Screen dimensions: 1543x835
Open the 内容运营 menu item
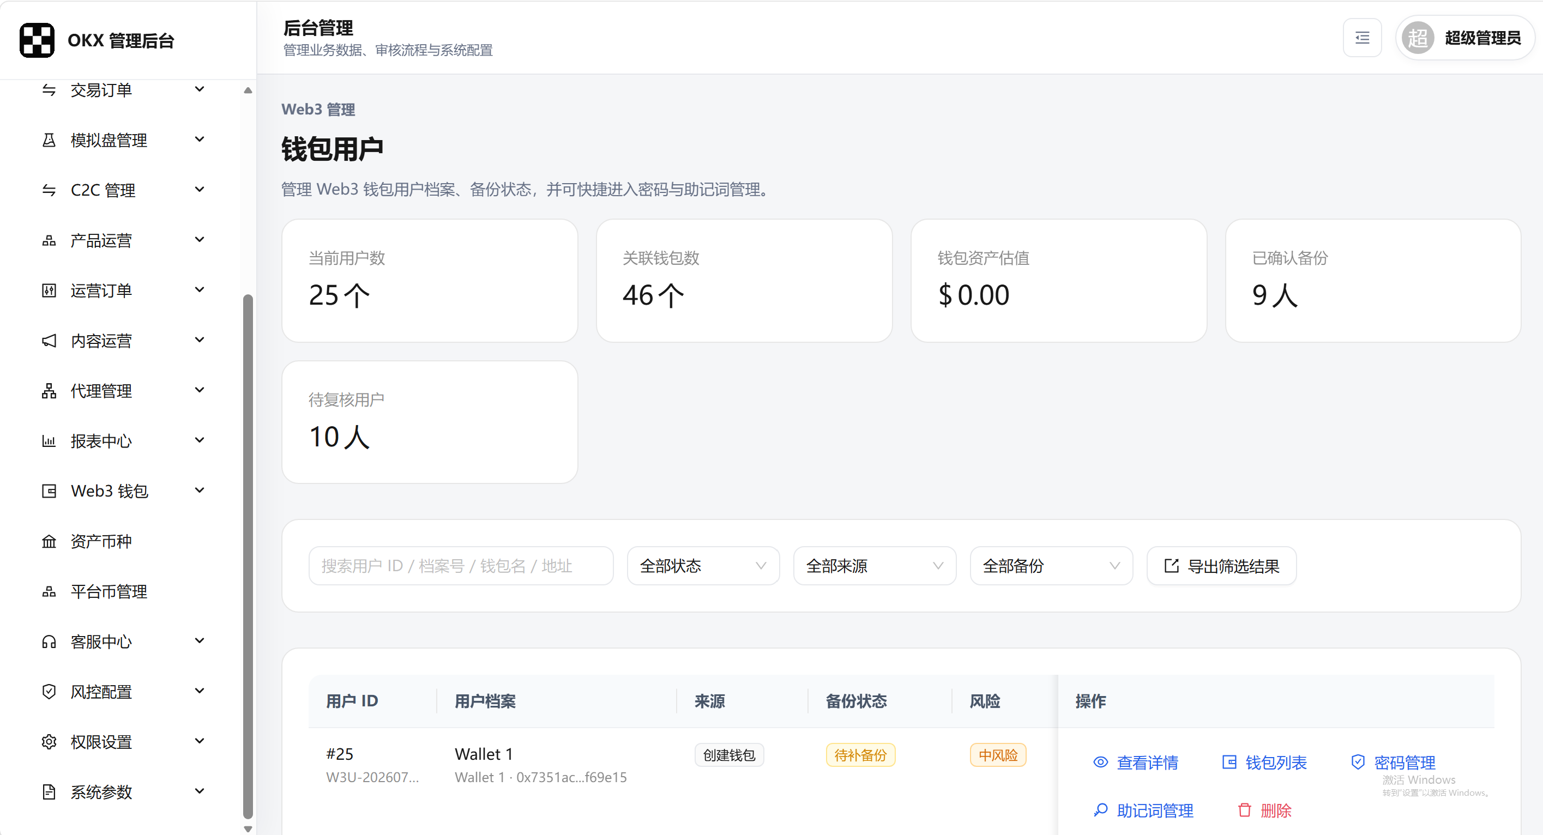(123, 341)
